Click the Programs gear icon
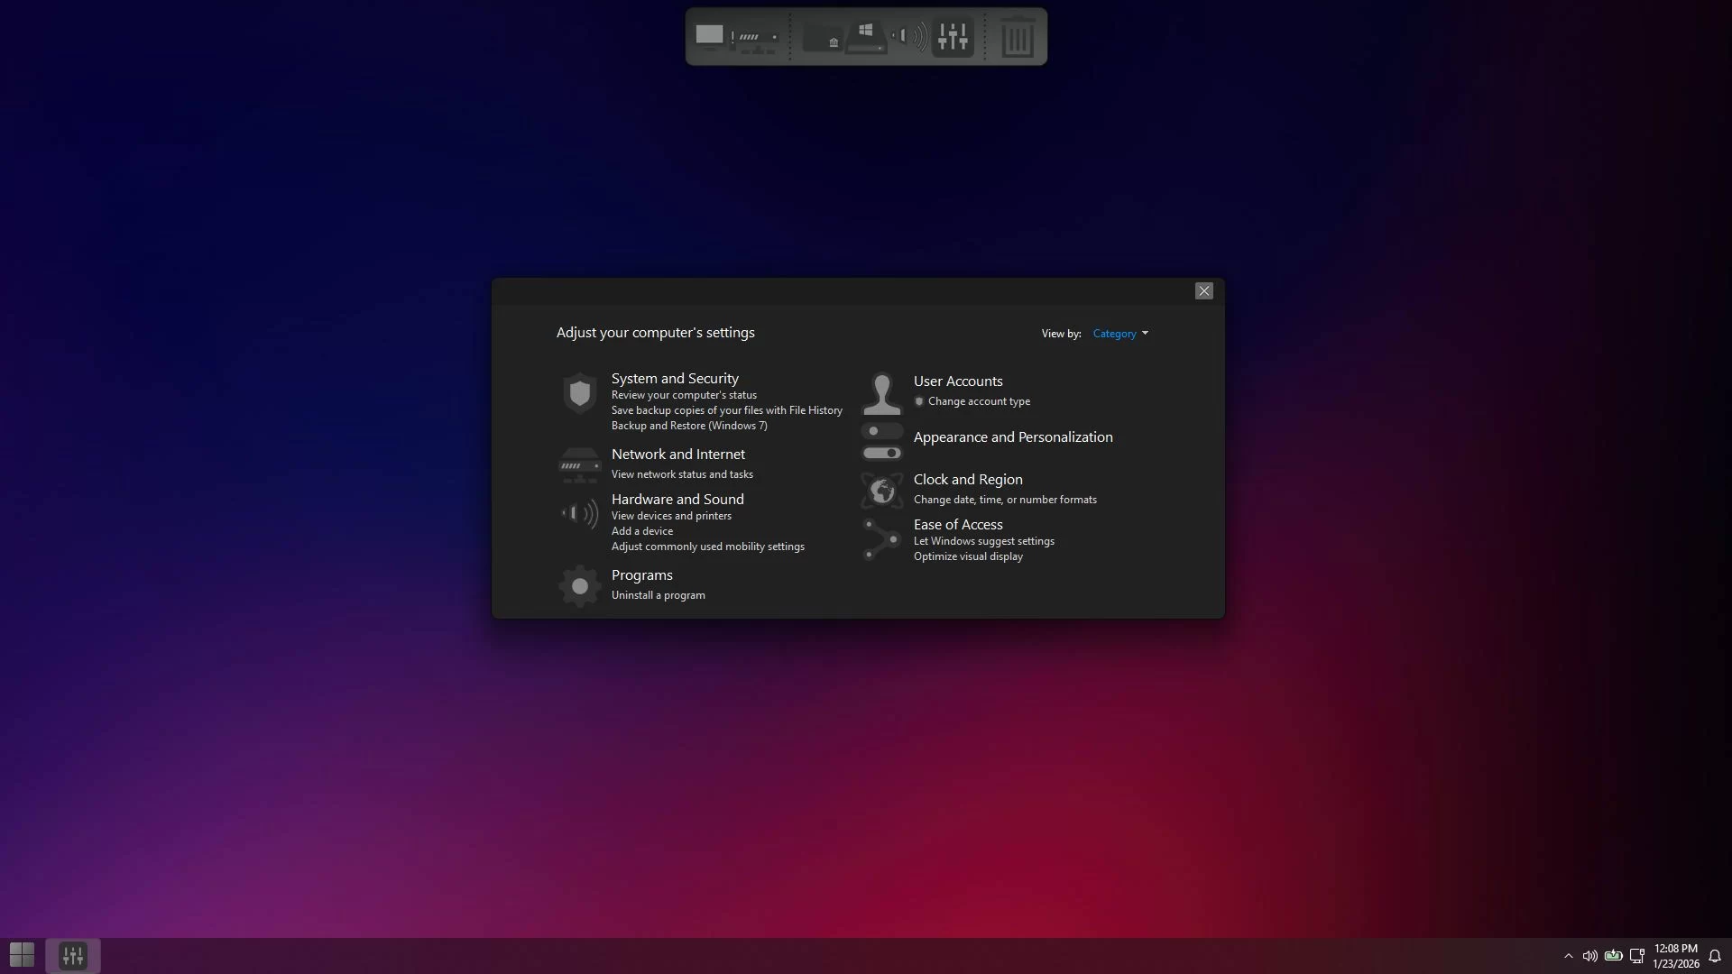The image size is (1732, 974). [579, 586]
